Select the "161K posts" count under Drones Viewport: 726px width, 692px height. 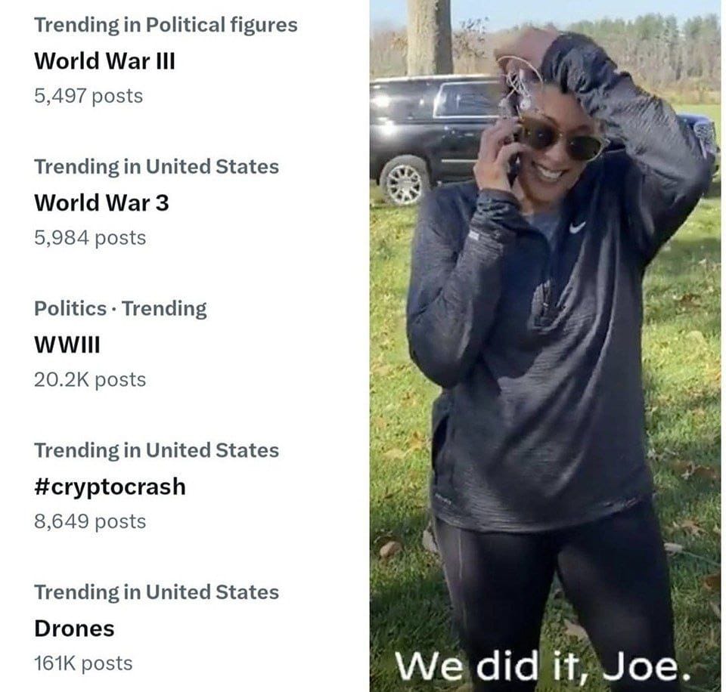(x=83, y=664)
